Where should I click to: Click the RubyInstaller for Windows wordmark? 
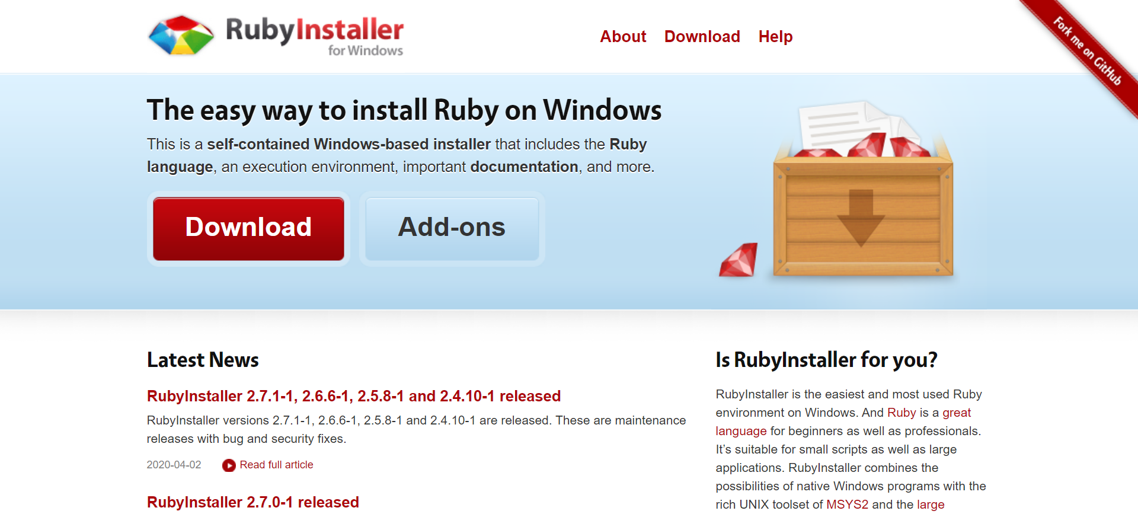(314, 36)
